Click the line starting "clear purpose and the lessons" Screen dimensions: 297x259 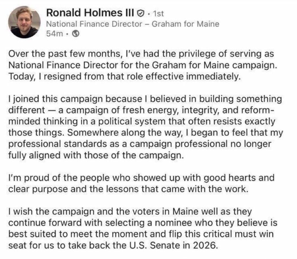[x=128, y=189]
